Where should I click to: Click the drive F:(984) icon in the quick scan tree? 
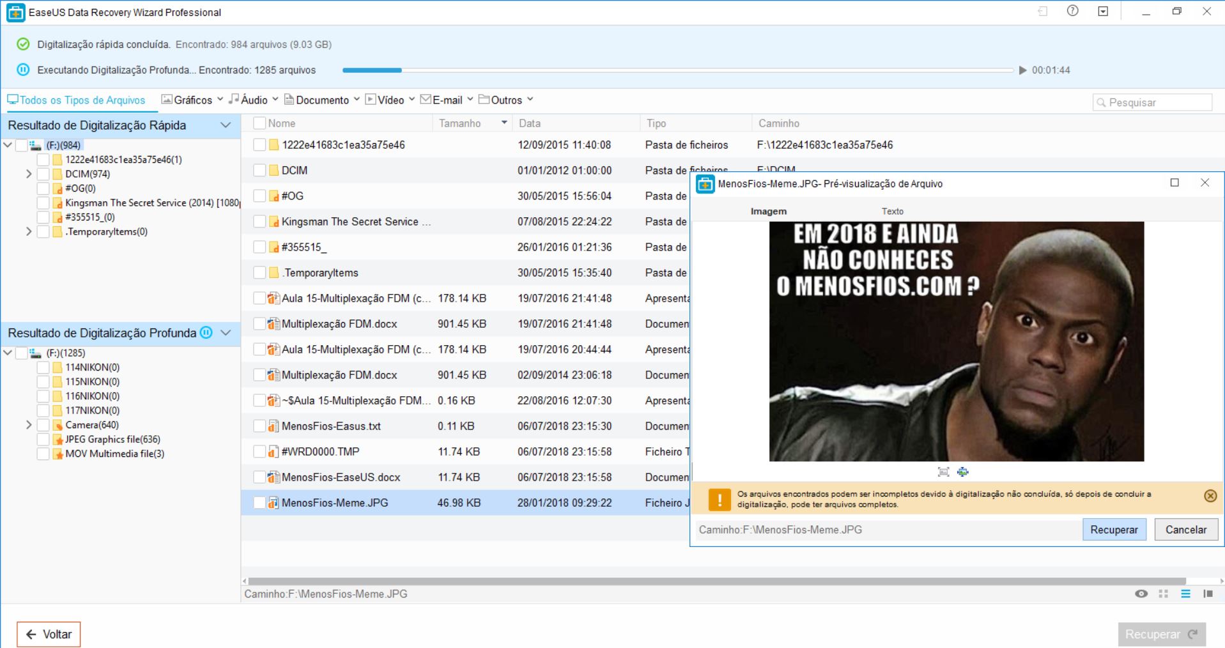(36, 145)
